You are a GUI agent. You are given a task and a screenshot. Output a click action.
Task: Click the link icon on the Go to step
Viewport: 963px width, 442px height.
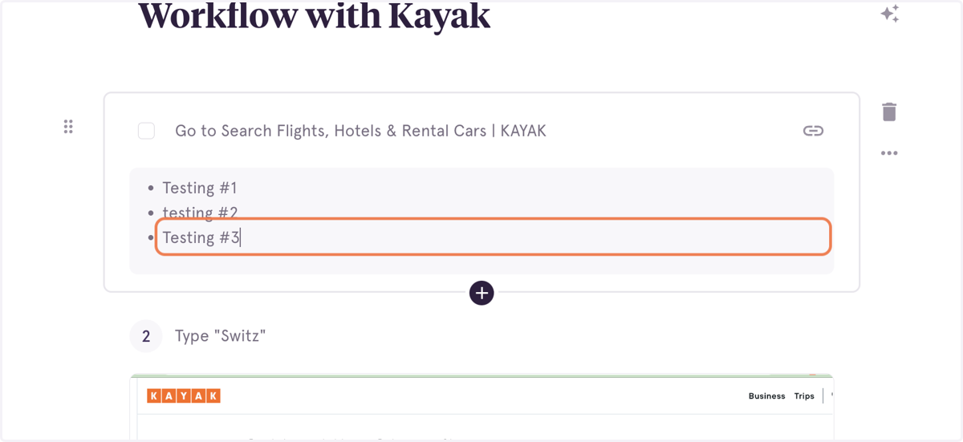[813, 131]
